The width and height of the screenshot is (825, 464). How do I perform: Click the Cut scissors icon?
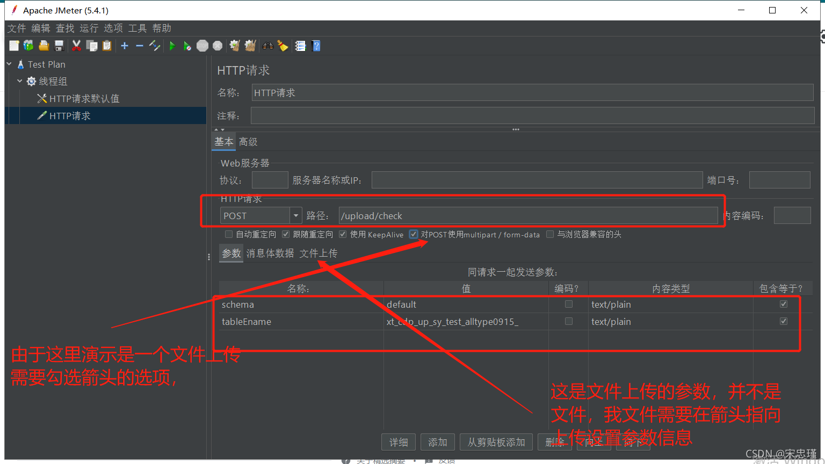tap(76, 46)
